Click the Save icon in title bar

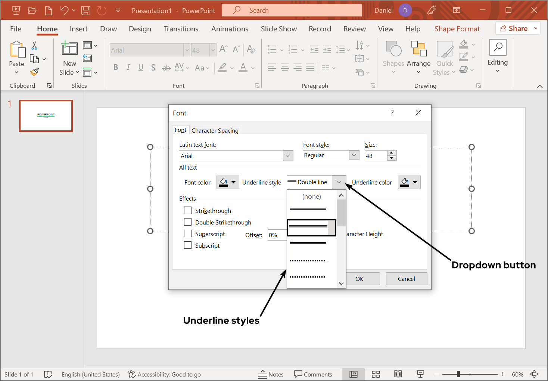pyautogui.click(x=86, y=10)
